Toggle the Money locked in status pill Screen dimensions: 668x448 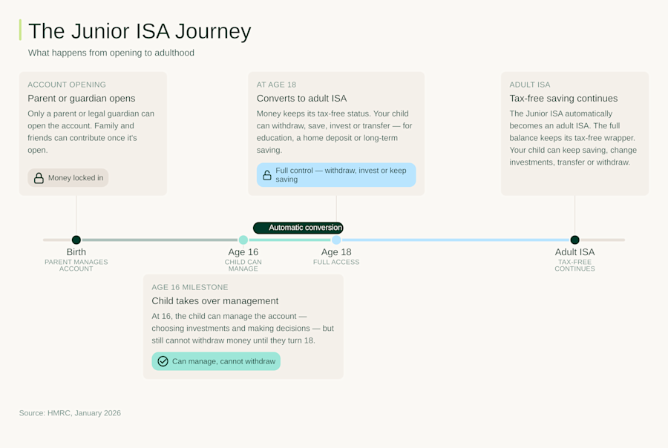tap(68, 177)
